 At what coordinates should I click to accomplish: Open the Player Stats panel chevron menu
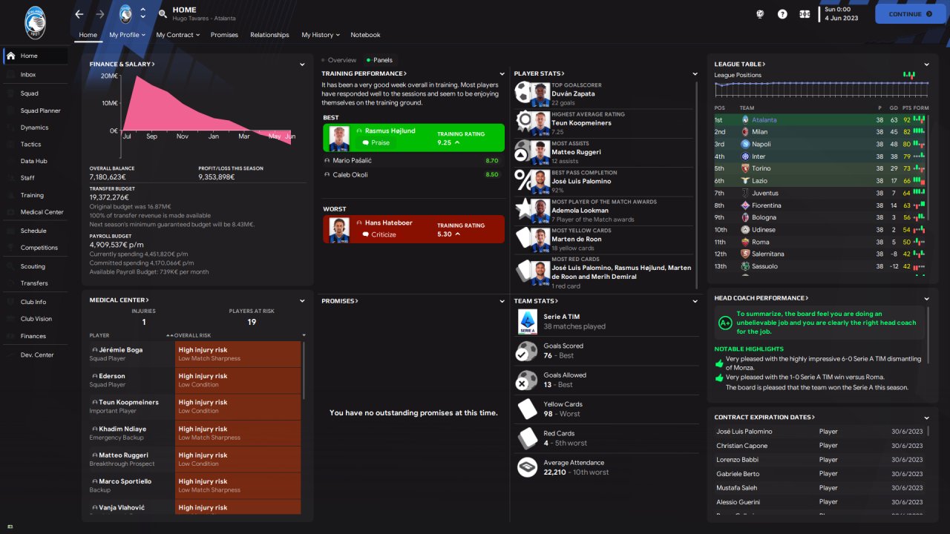click(695, 74)
